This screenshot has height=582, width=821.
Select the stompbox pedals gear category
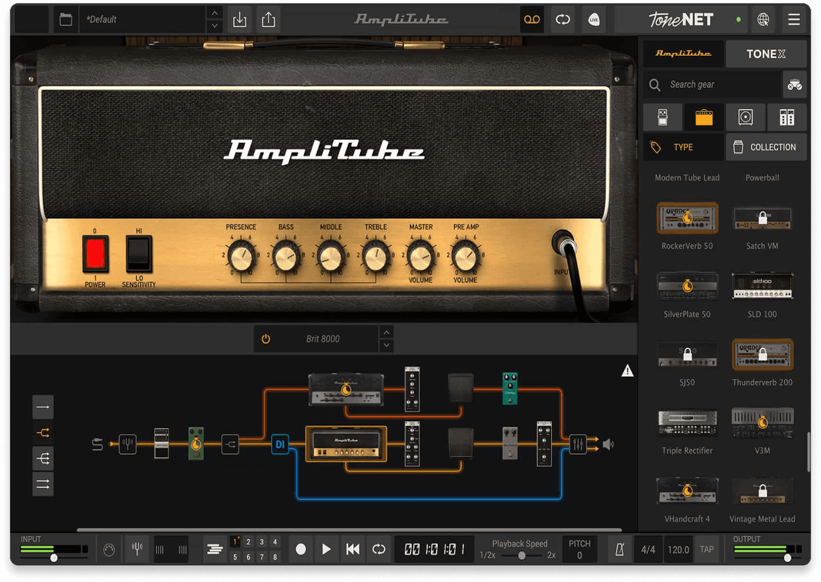coord(663,117)
